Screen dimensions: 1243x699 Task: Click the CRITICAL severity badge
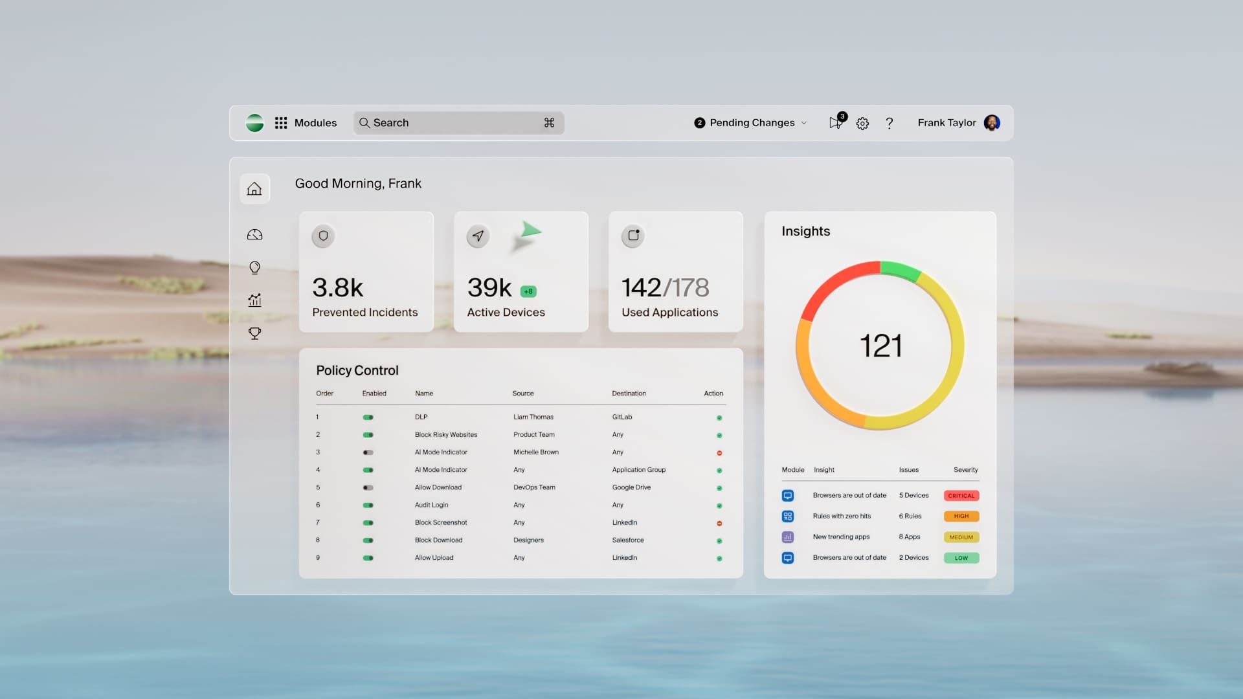[x=961, y=496]
